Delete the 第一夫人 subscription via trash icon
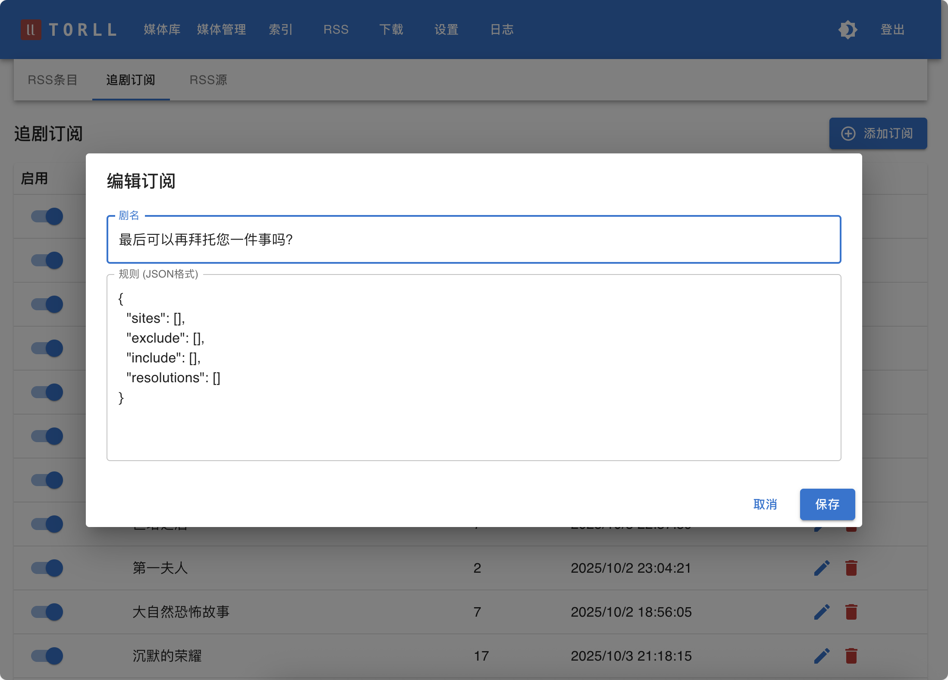948x680 pixels. (851, 568)
